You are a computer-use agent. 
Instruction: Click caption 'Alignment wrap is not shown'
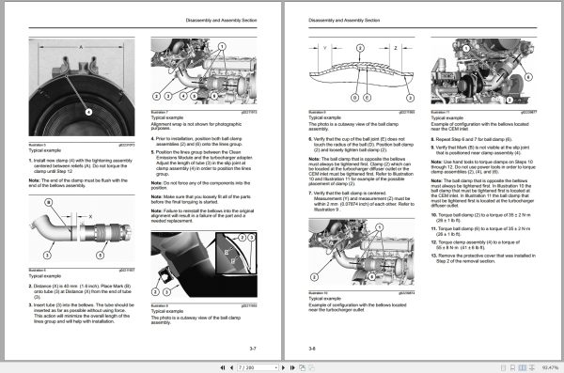tap(196, 126)
